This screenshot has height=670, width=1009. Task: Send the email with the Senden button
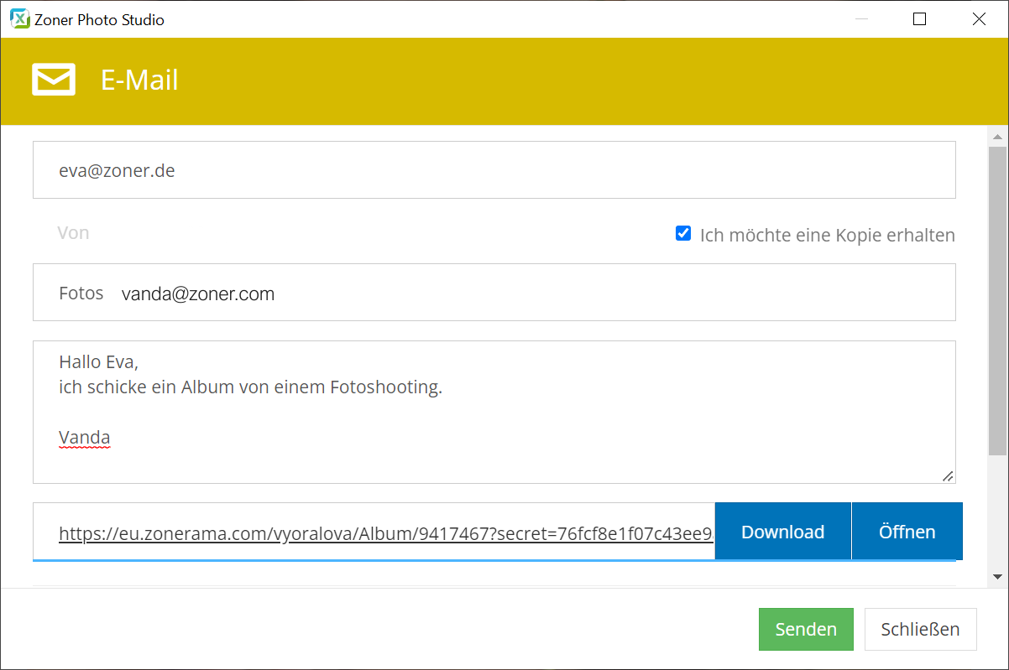pyautogui.click(x=806, y=630)
